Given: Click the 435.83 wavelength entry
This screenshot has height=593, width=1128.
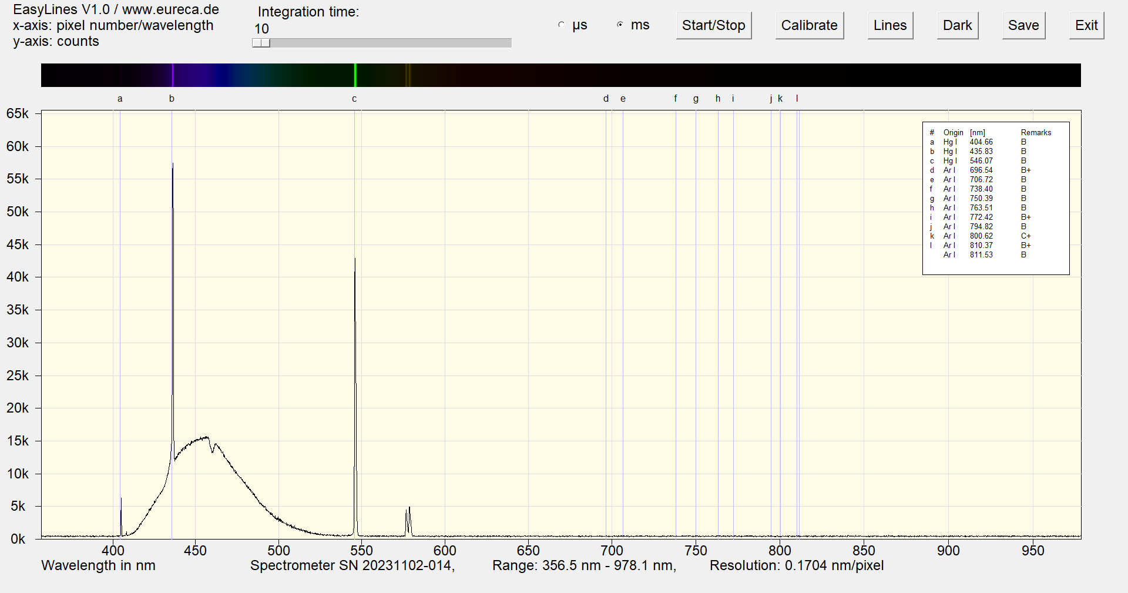Looking at the screenshot, I should pyautogui.click(x=981, y=152).
